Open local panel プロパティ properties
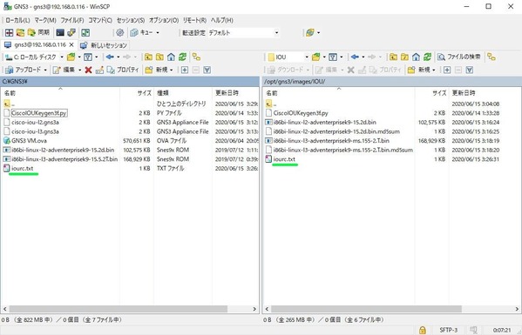This screenshot has width=522, height=335. 123,70
